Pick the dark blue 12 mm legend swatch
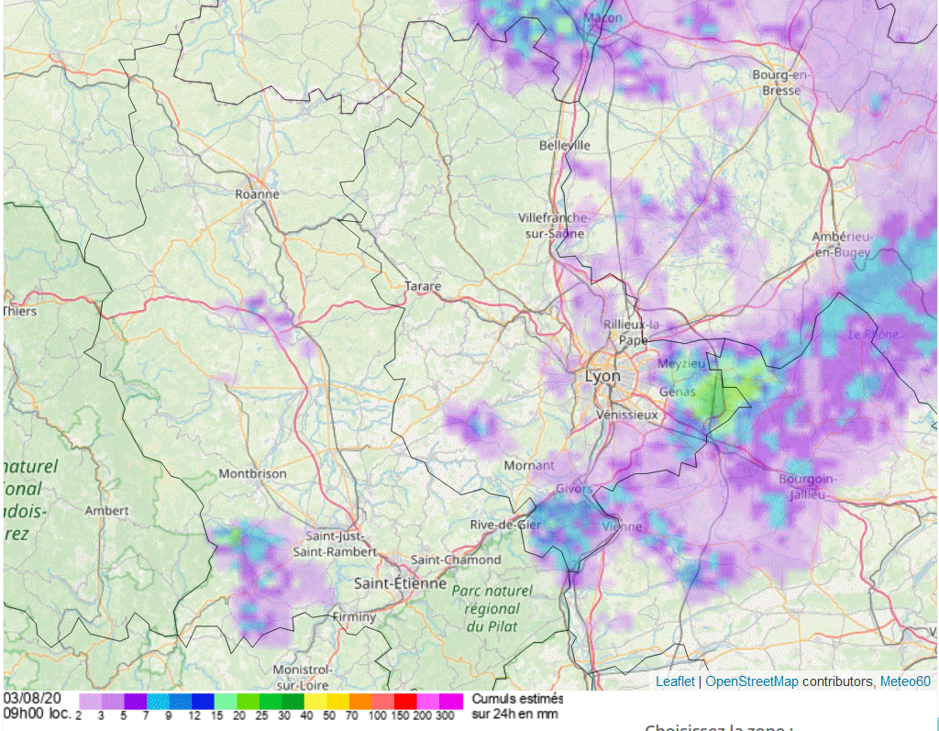The height and width of the screenshot is (731, 939). pyautogui.click(x=203, y=702)
